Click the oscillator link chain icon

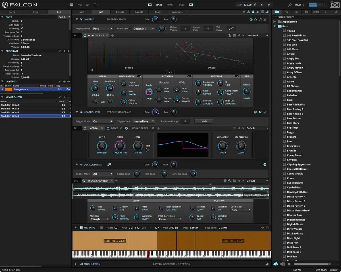109,165
